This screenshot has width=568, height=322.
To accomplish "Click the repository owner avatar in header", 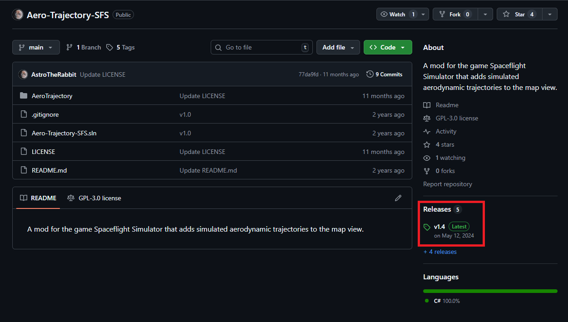I will (x=18, y=15).
